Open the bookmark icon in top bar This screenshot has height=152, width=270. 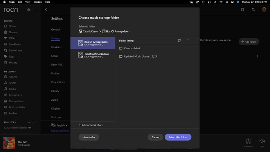243,9
